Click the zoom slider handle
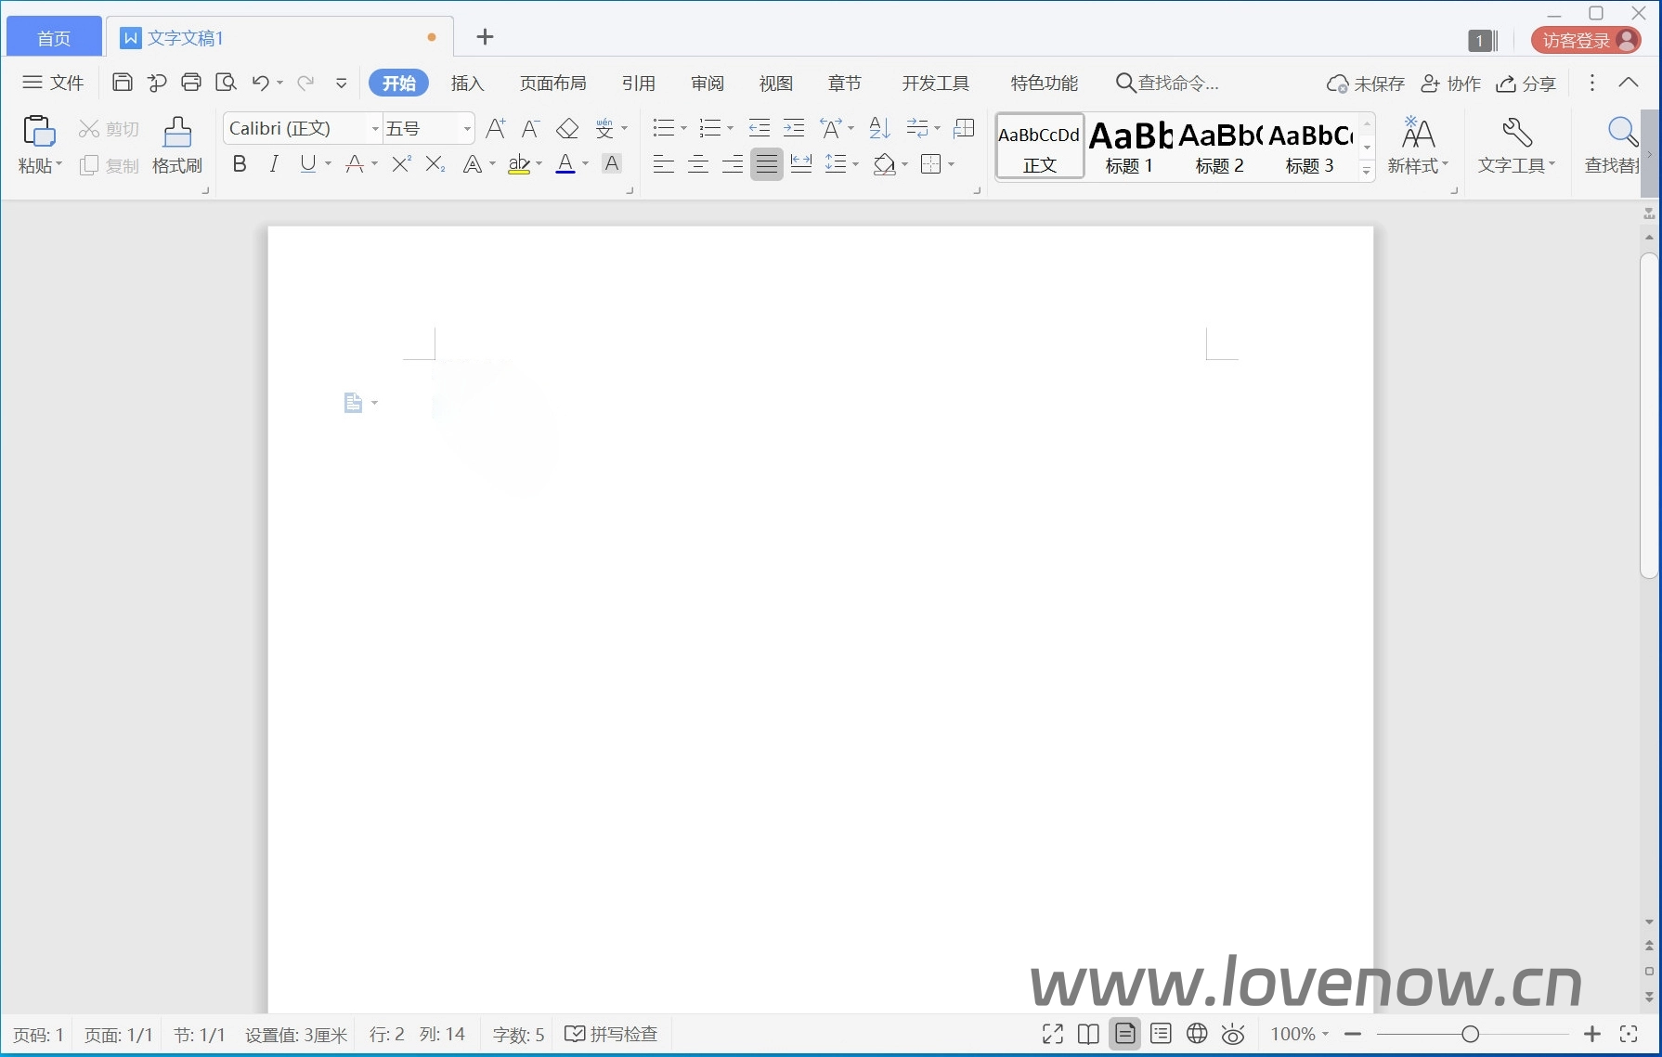The width and height of the screenshot is (1662, 1057). click(1470, 1034)
